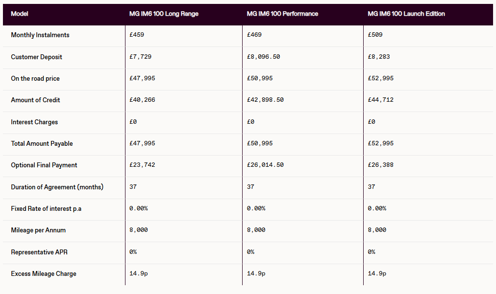Viewport: 496px width, 294px height.
Task: Select the Customer Deposit row label
Action: [x=37, y=57]
